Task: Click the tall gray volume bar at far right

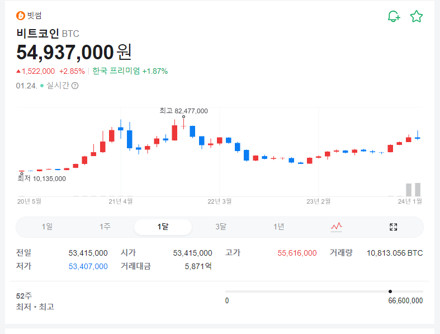Action: [x=418, y=190]
